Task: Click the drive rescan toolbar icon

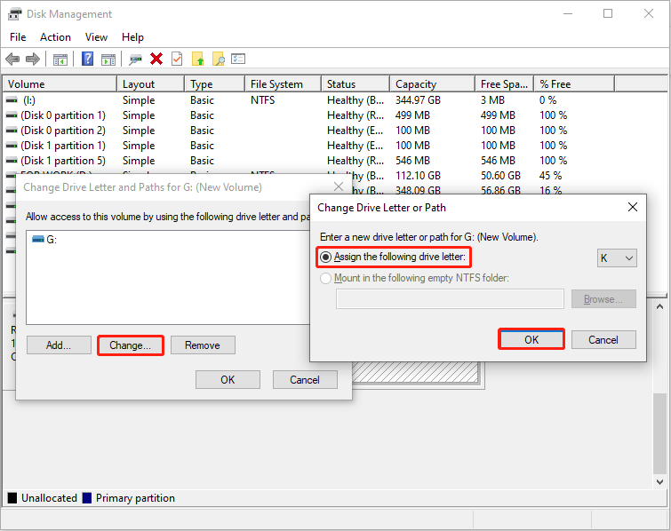Action: [x=135, y=59]
